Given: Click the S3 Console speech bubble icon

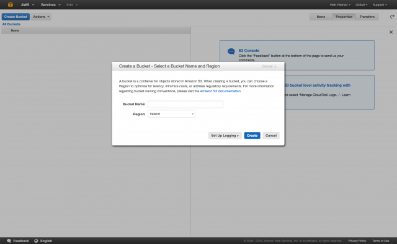Looking at the screenshot, I should point(231,51).
